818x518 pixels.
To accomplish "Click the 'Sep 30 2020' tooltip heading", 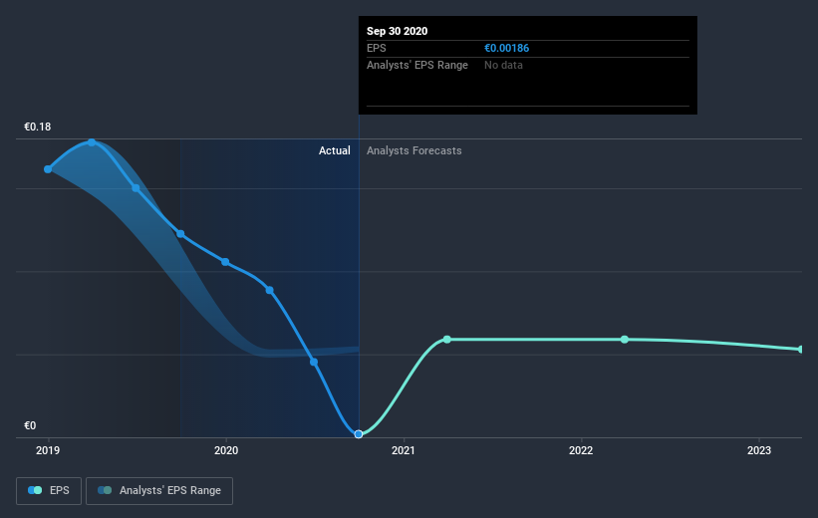I will click(x=397, y=31).
